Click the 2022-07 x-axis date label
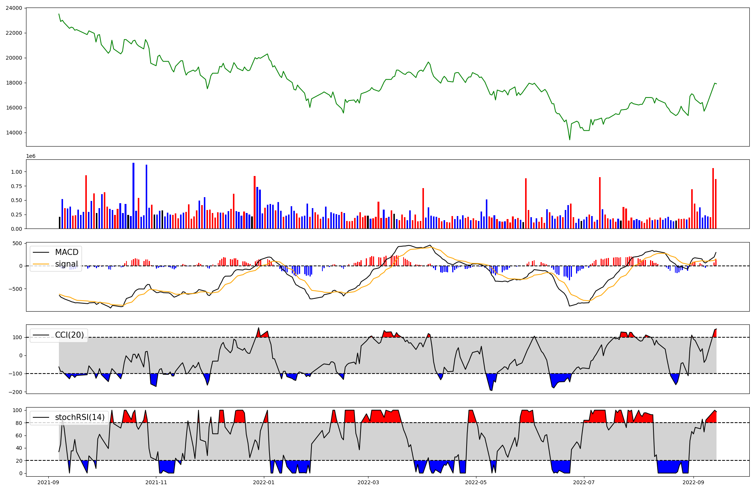The height and width of the screenshot is (491, 755). (584, 482)
